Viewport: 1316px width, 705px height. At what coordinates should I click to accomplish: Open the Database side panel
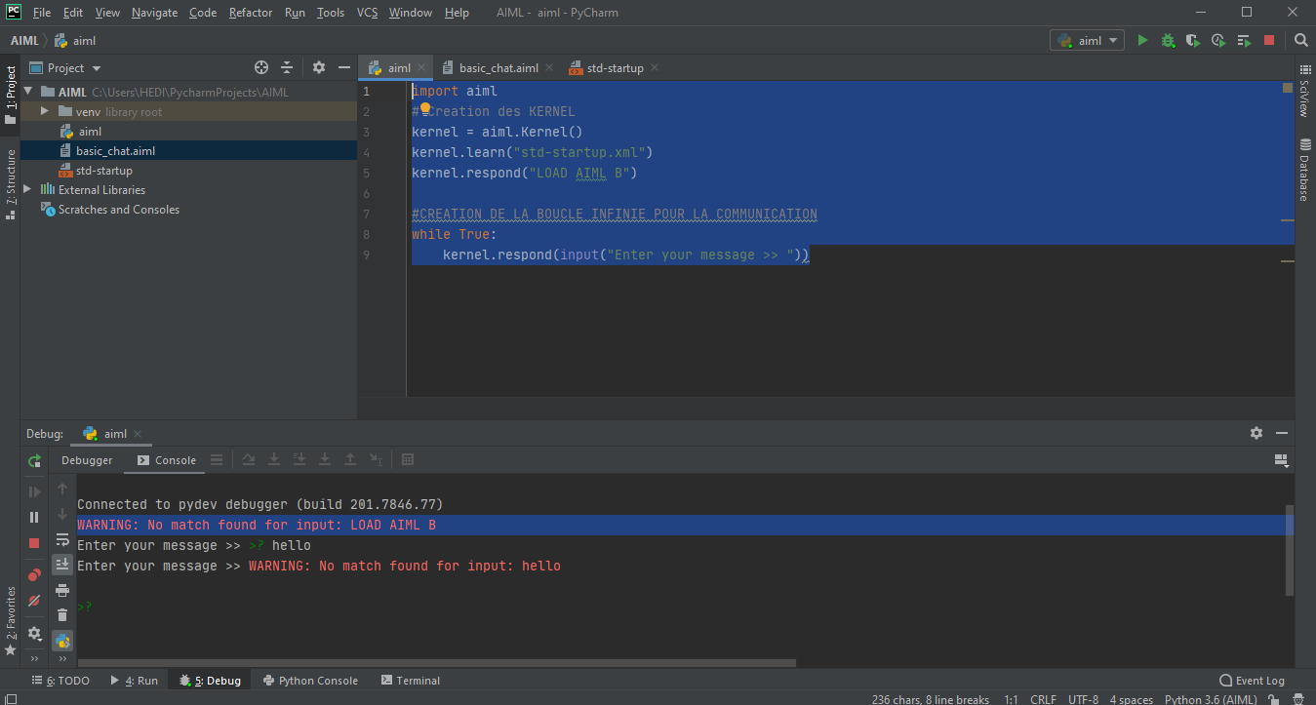coord(1304,171)
